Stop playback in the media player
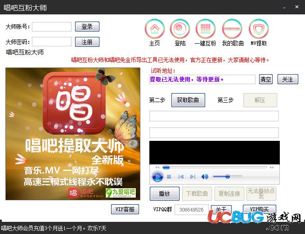305x234 pixels. click(x=169, y=176)
